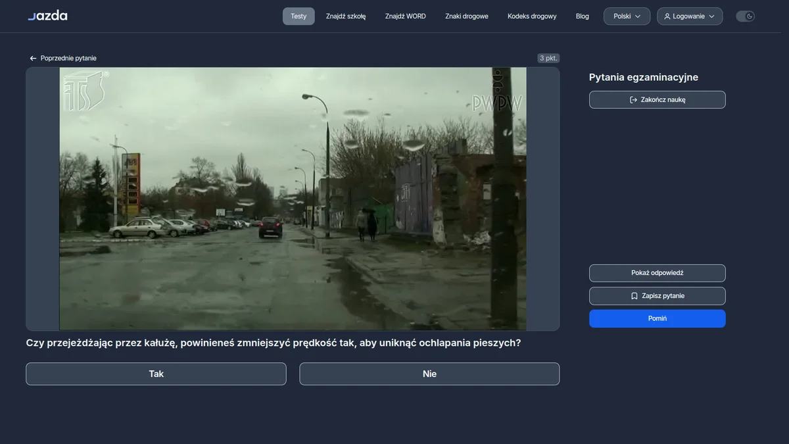
Task: Go back via Poprzednie pytanie
Action: (63, 59)
